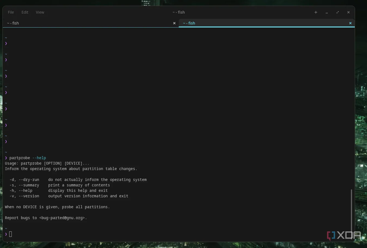Close the first fish tab
Screen dimensions: 367x248
[x=174, y=23]
